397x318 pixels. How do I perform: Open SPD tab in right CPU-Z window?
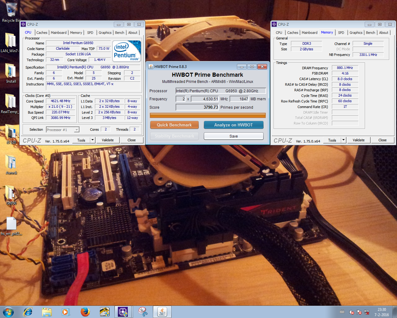[x=341, y=33]
